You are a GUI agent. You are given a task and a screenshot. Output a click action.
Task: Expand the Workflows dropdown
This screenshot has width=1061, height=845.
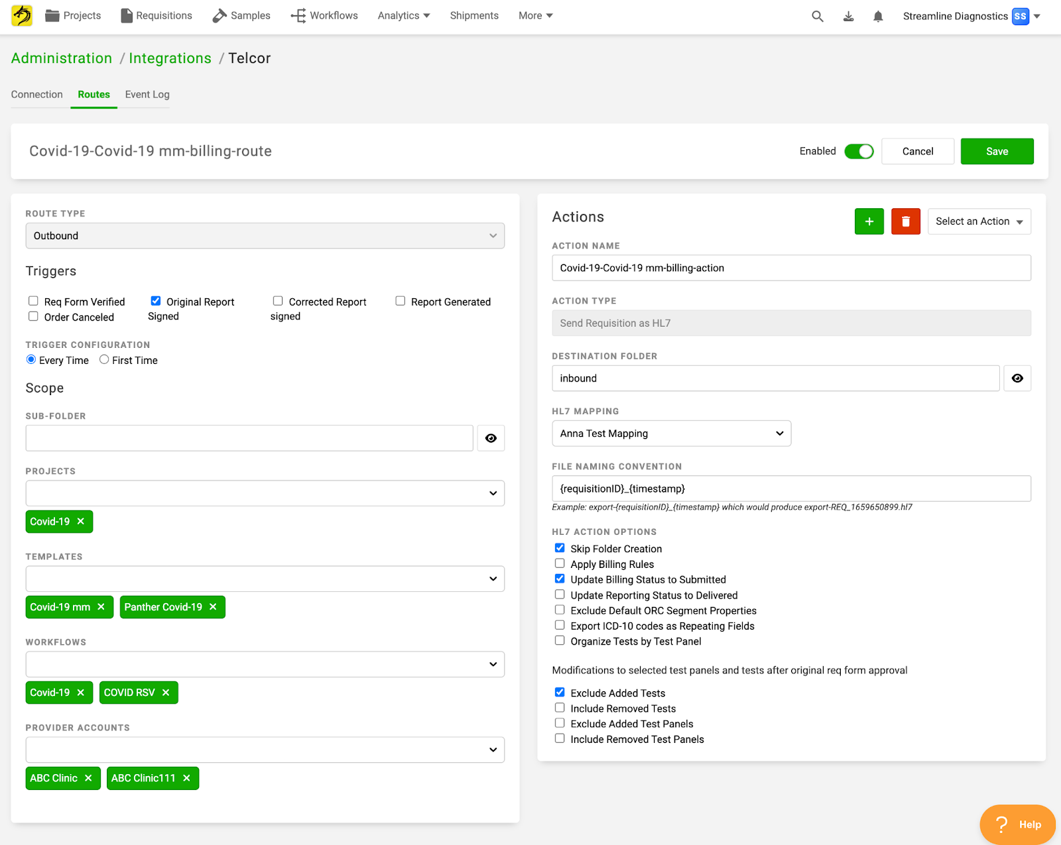pos(265,664)
